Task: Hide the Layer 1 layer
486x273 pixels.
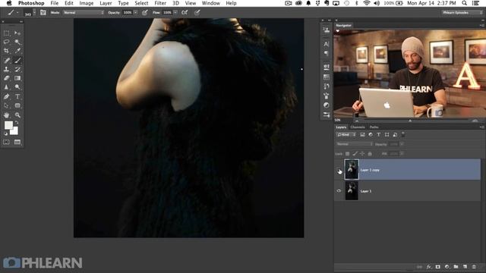Action: 339,191
